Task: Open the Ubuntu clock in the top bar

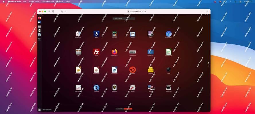Action: pyautogui.click(x=126, y=15)
